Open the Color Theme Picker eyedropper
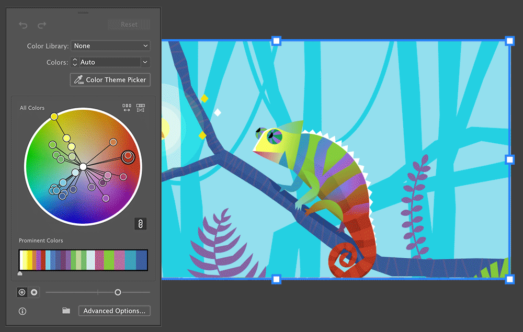The height and width of the screenshot is (332, 523). (x=110, y=79)
